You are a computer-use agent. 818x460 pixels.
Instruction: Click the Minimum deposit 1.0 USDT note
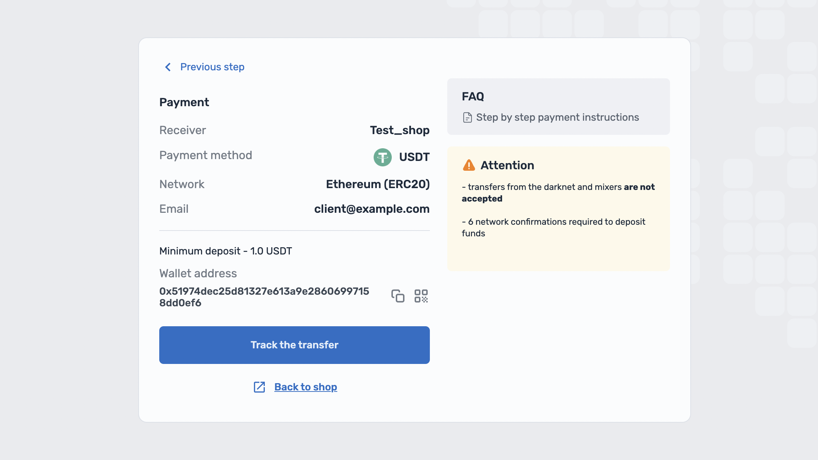225,251
